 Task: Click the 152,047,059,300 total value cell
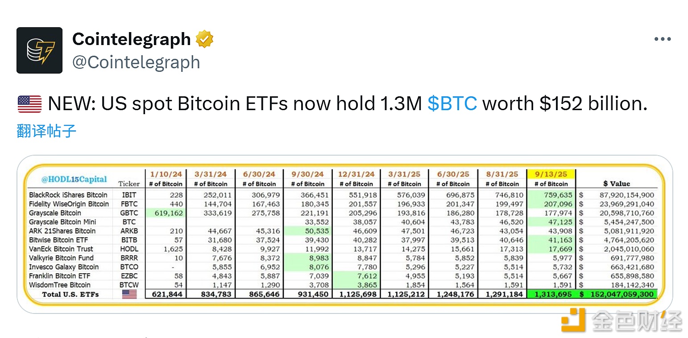tap(622, 294)
